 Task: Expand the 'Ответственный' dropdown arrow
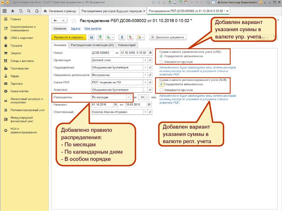click(145, 112)
